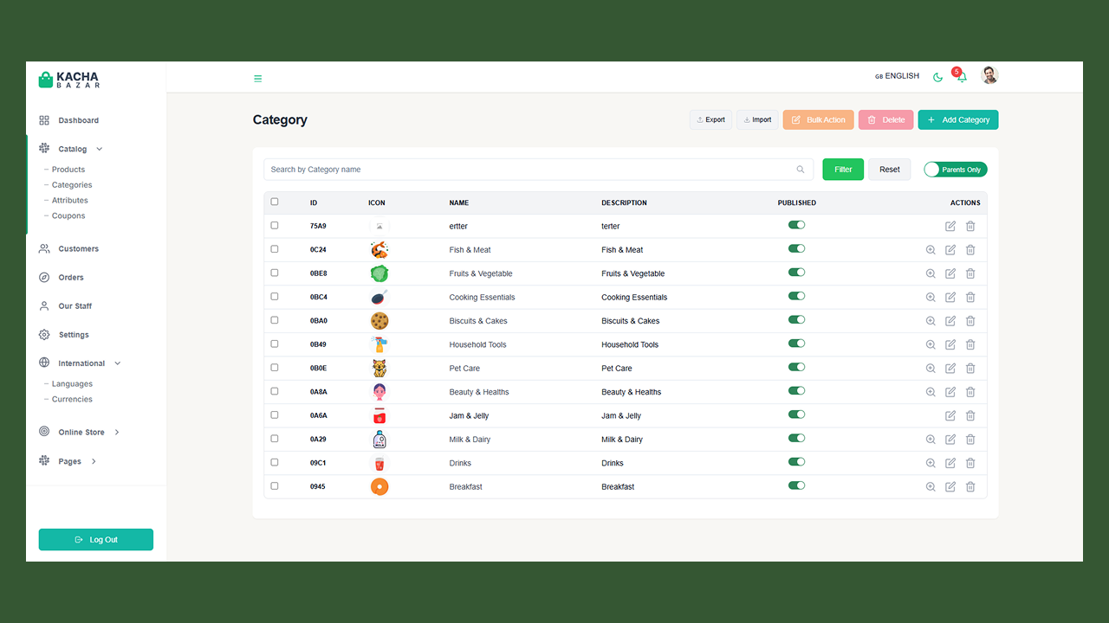Click the Export button

(711, 120)
